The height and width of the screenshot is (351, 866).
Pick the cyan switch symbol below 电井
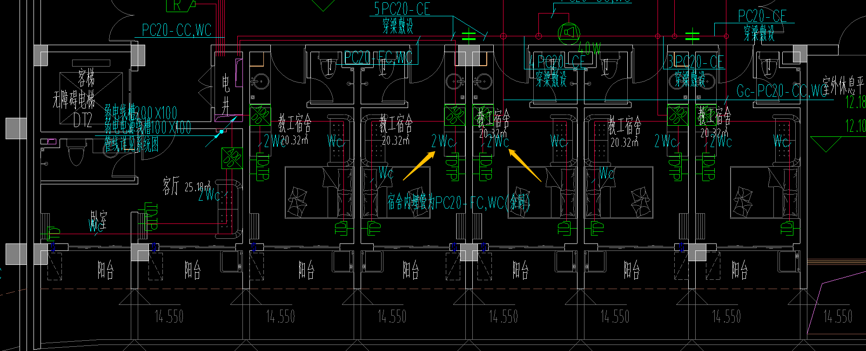click(222, 132)
